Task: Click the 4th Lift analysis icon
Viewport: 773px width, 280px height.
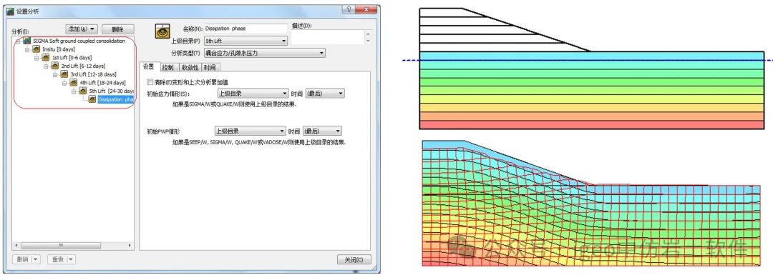Action: point(73,82)
